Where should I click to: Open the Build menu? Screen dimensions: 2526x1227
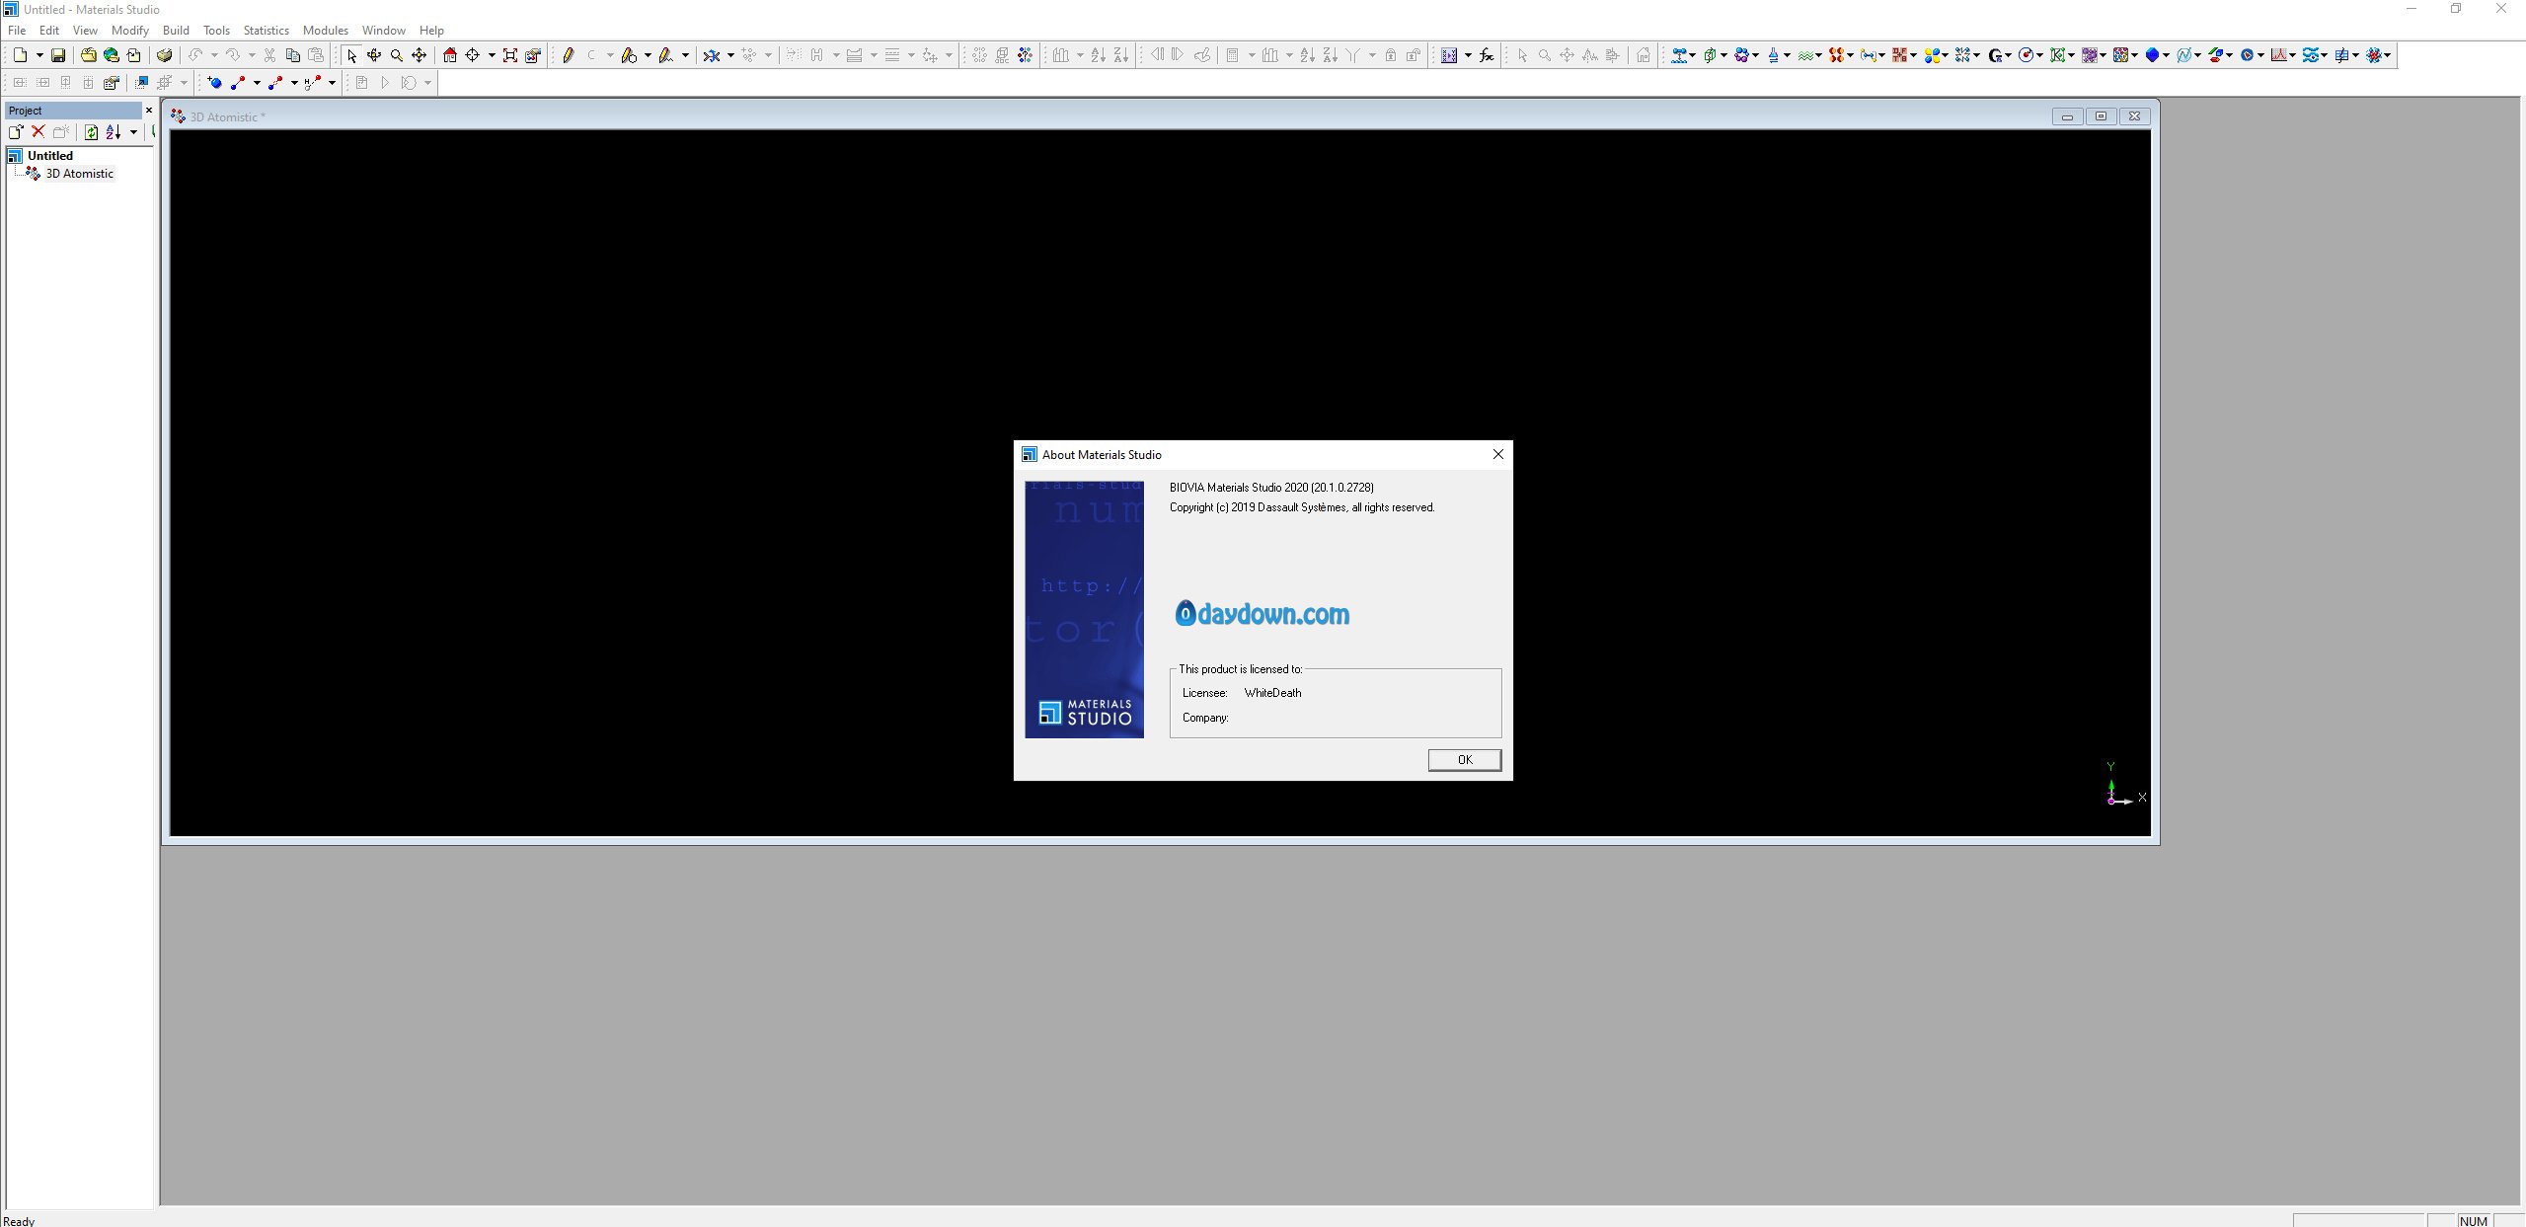(x=176, y=30)
